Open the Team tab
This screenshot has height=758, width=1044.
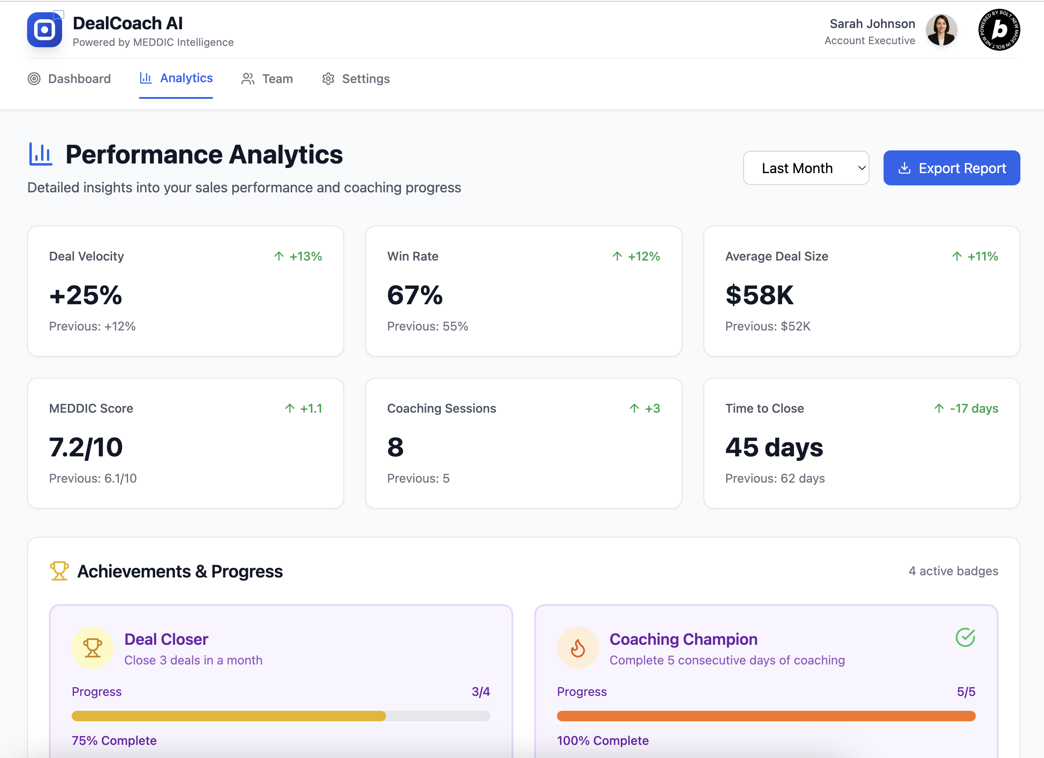click(267, 79)
